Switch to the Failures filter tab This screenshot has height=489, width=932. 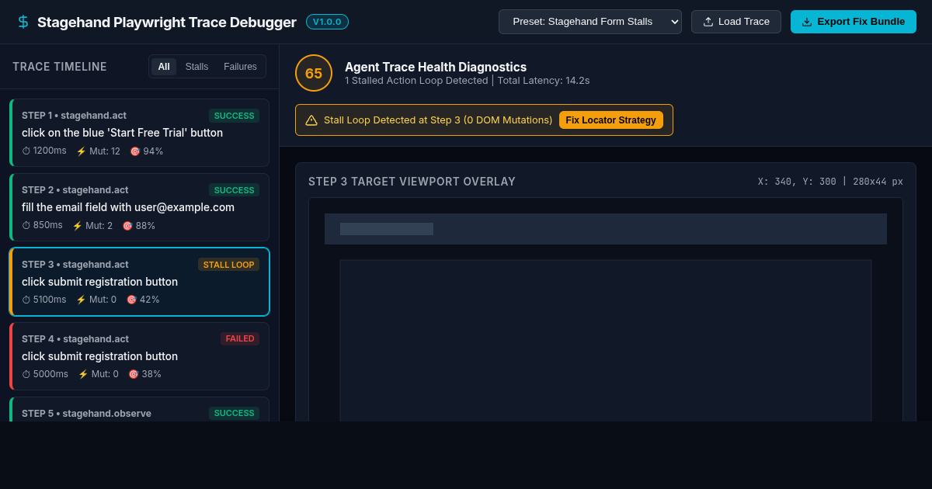point(240,67)
